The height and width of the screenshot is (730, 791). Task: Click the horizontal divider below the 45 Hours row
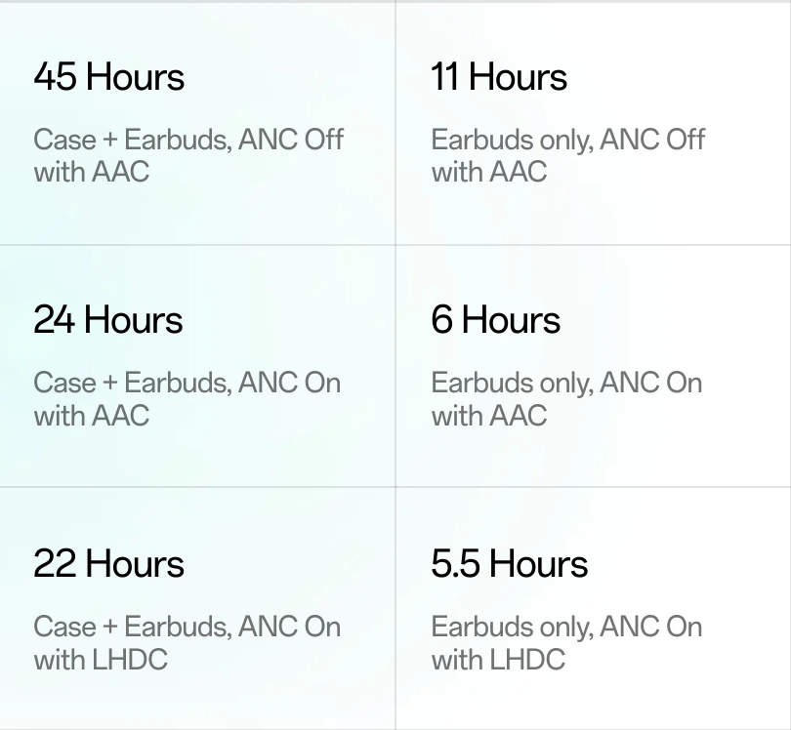195,245
